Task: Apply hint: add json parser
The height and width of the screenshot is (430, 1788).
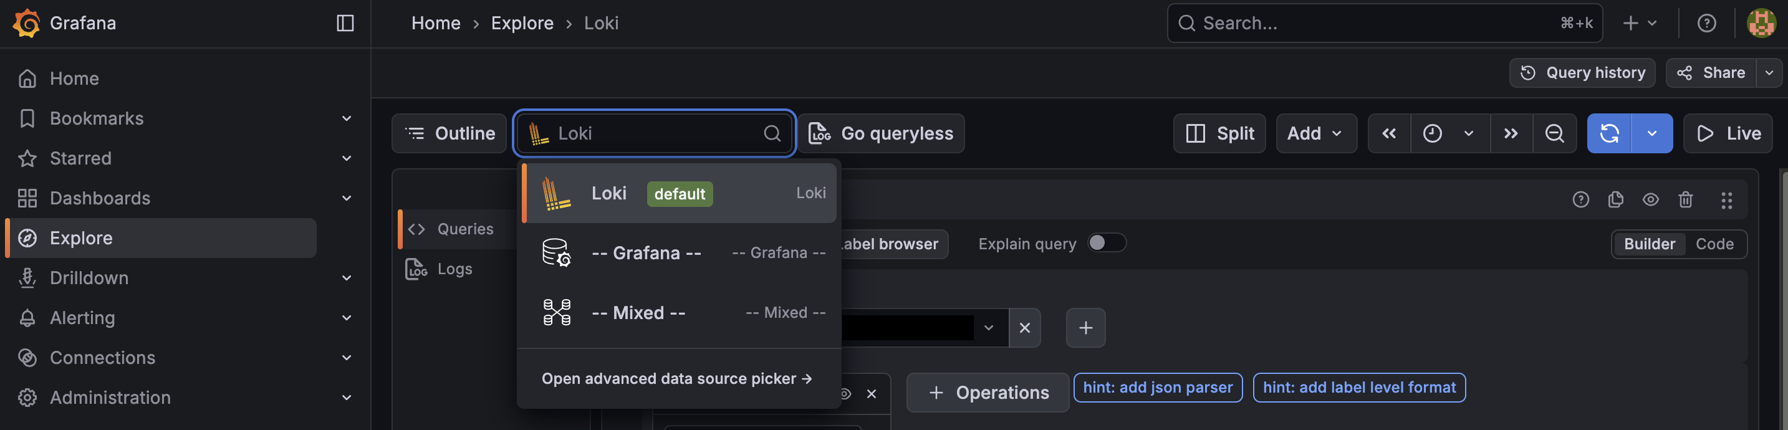Action: coord(1158,388)
